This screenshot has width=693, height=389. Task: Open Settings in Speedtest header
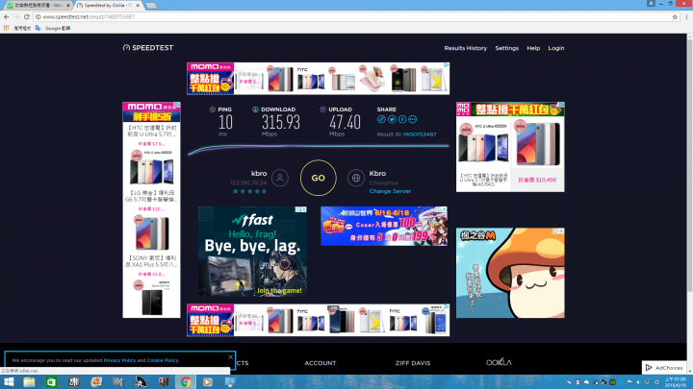pyautogui.click(x=506, y=48)
